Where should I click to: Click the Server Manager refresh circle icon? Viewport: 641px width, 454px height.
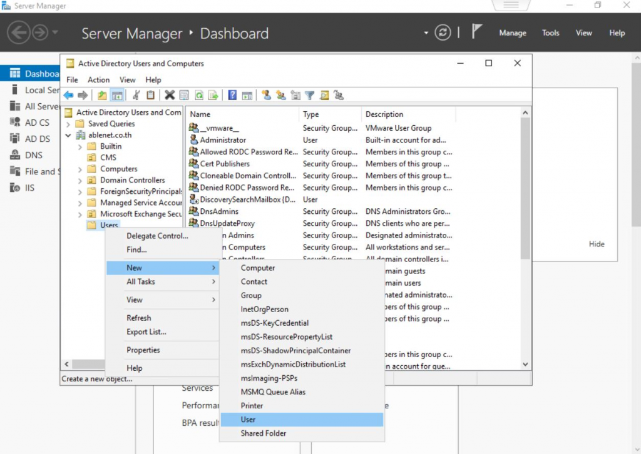click(443, 33)
